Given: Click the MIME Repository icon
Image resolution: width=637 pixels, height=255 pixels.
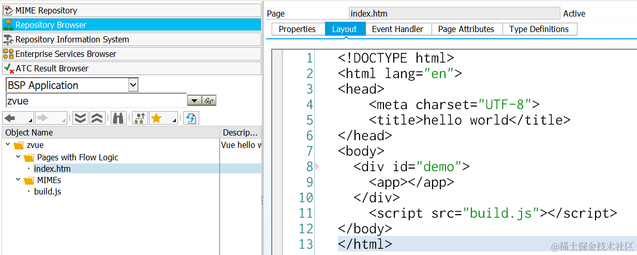Looking at the screenshot, I should [8, 10].
